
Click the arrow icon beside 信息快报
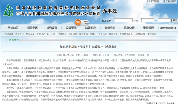pyautogui.click(x=6, y=40)
